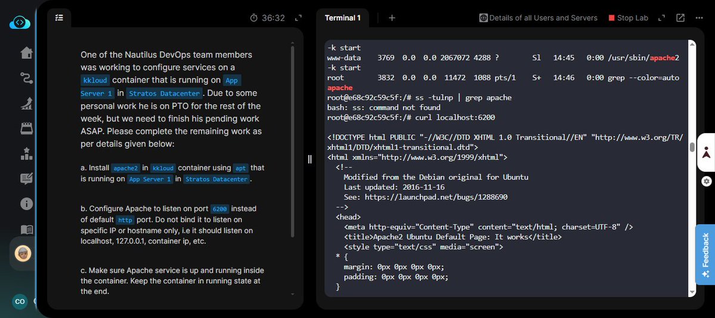
Task: Click the '6200' port code tag
Action: (x=219, y=209)
